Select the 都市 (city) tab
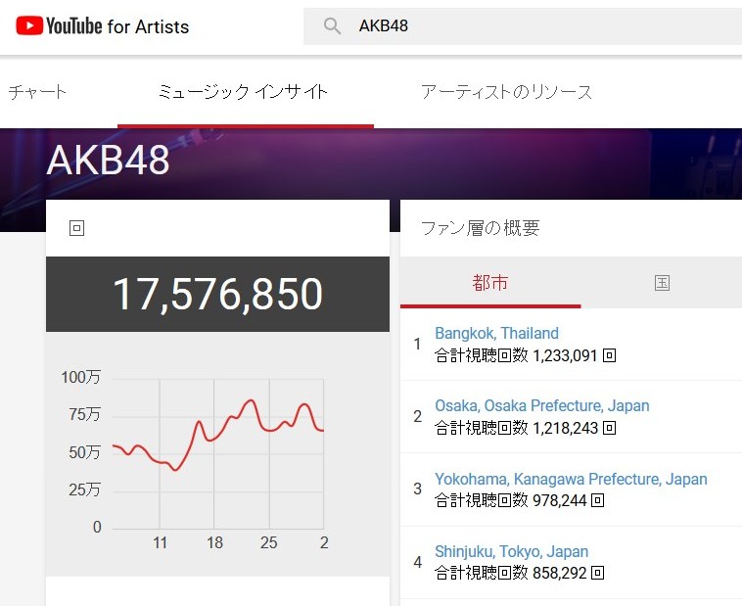Screen dimensions: 742x606 489,283
